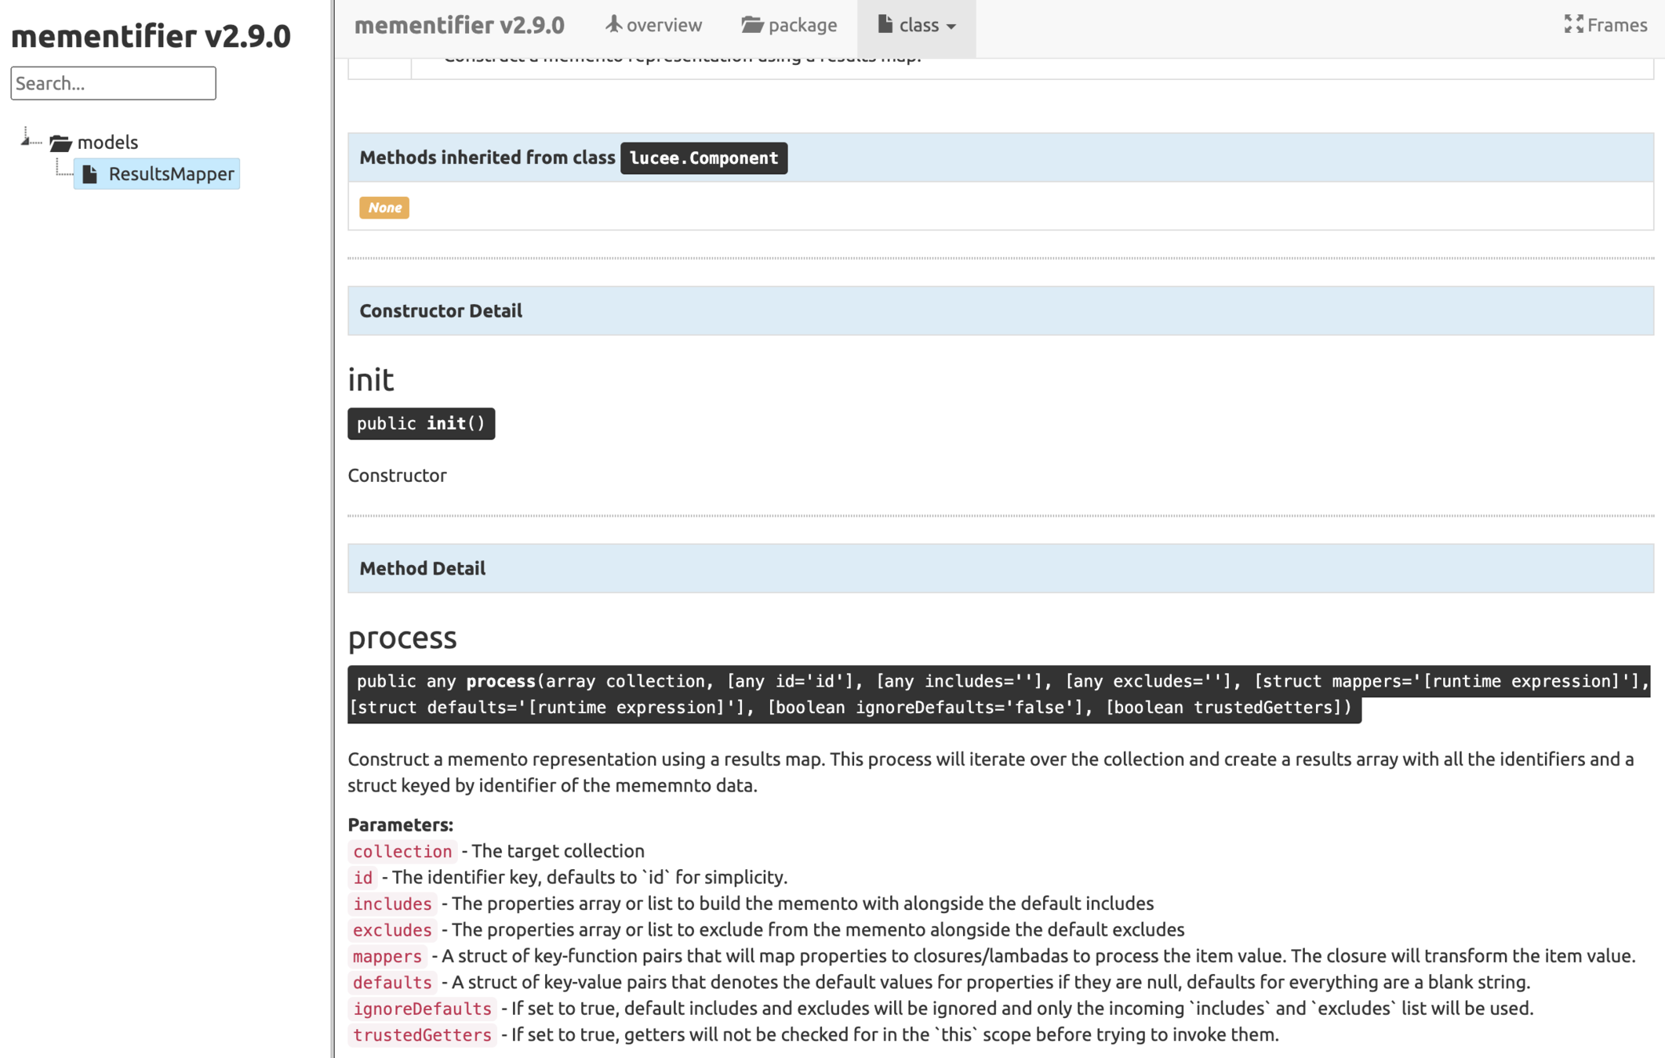Click the models folder icon in tree
Screen dimensions: 1665x1058
click(60, 143)
